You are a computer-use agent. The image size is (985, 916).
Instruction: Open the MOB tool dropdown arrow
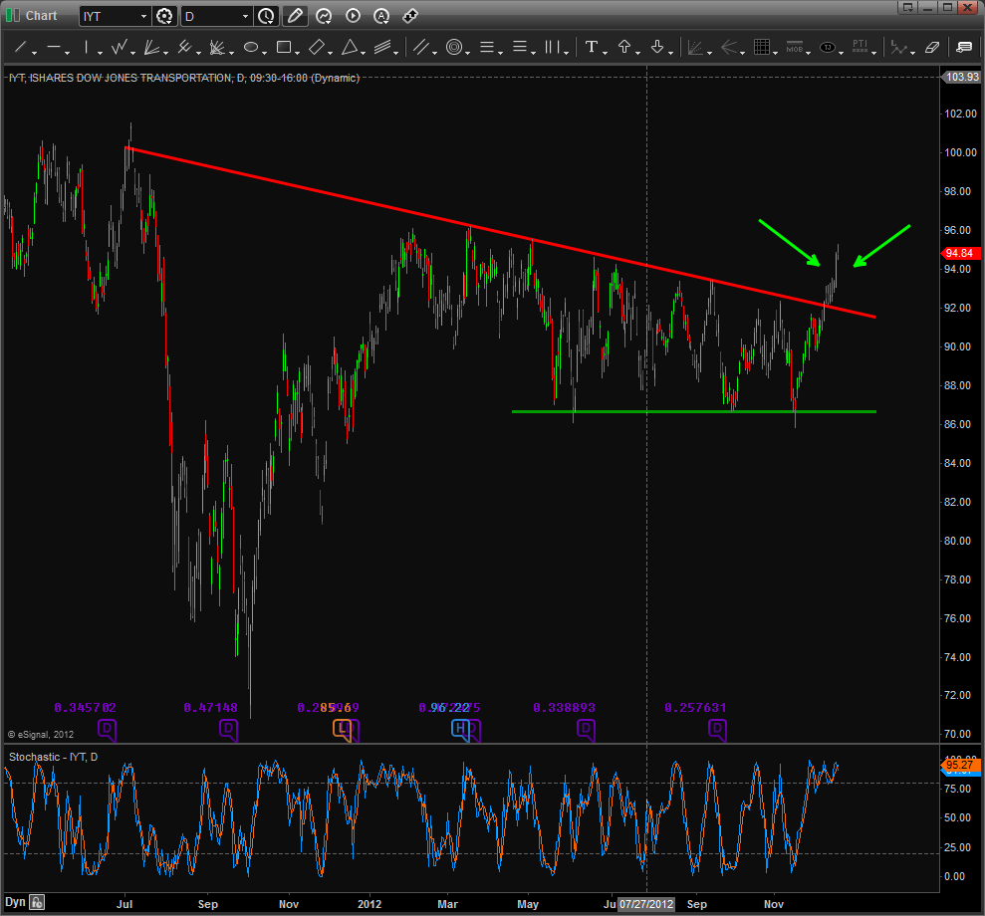click(810, 53)
